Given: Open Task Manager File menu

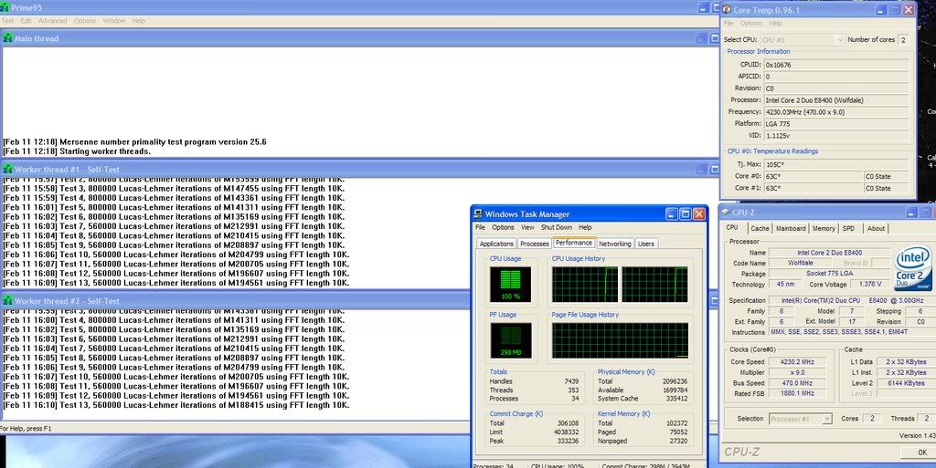Looking at the screenshot, I should [x=480, y=227].
